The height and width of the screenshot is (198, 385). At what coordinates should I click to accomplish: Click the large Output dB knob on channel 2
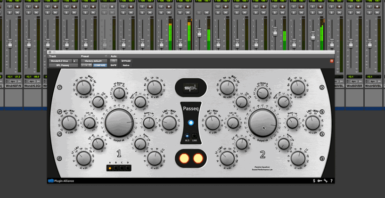[262, 123]
